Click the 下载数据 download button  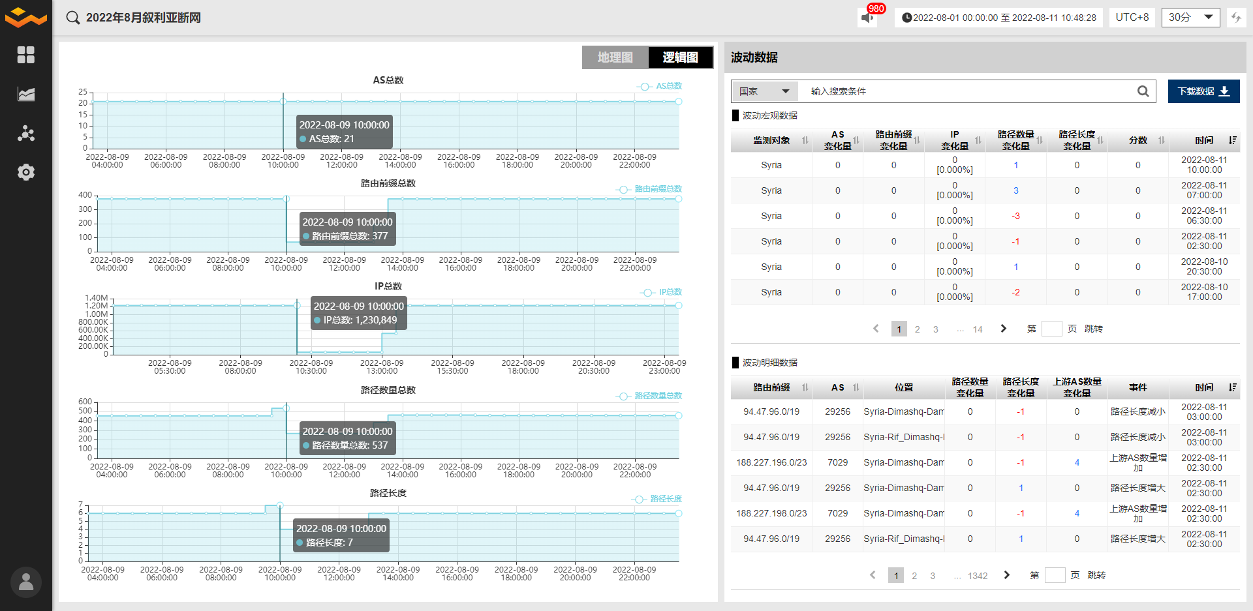(x=1203, y=91)
